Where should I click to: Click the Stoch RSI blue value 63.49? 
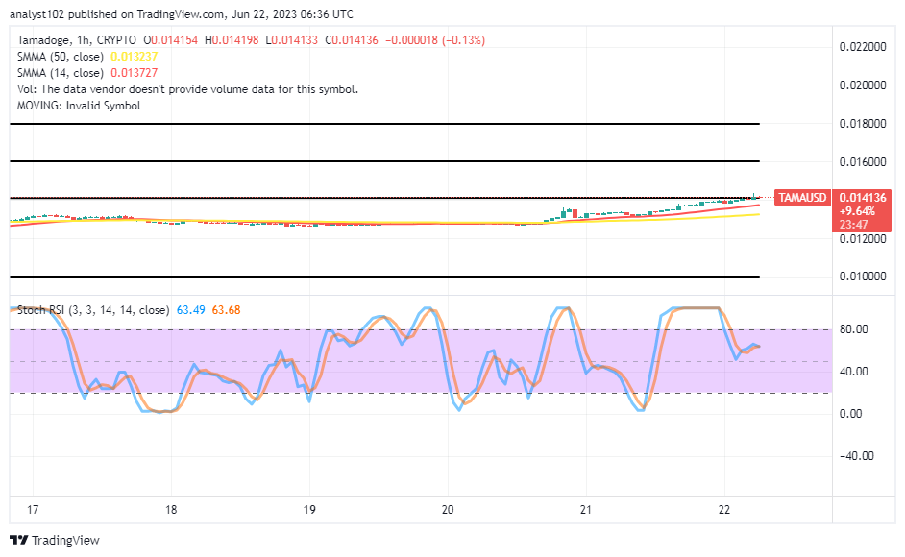pos(190,310)
